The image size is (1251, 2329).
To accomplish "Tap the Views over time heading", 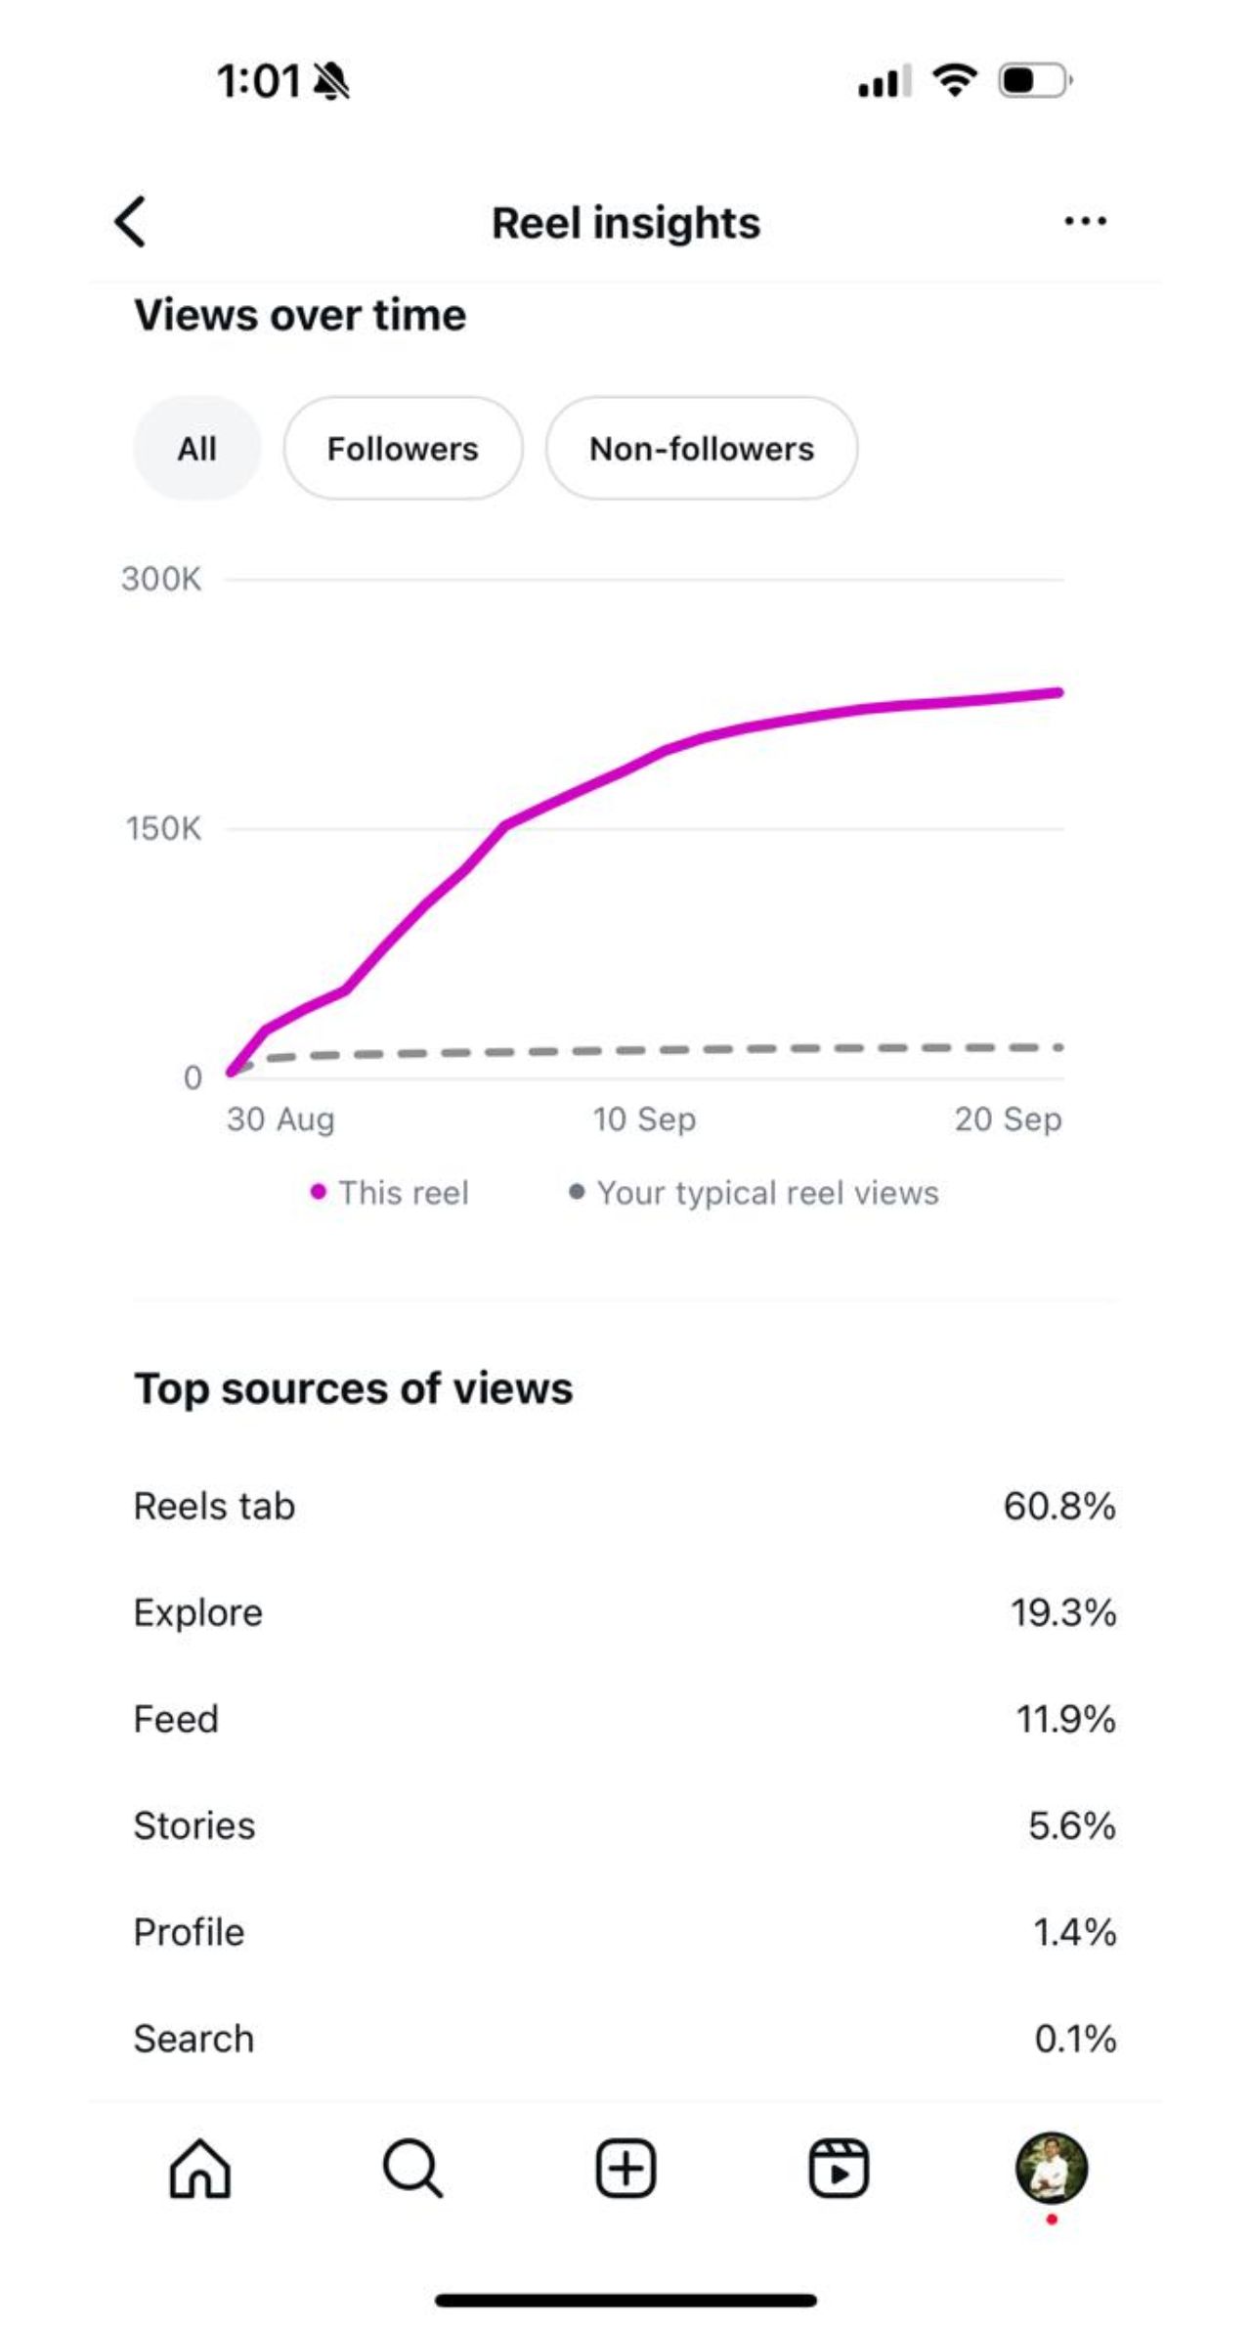I will click(x=300, y=316).
